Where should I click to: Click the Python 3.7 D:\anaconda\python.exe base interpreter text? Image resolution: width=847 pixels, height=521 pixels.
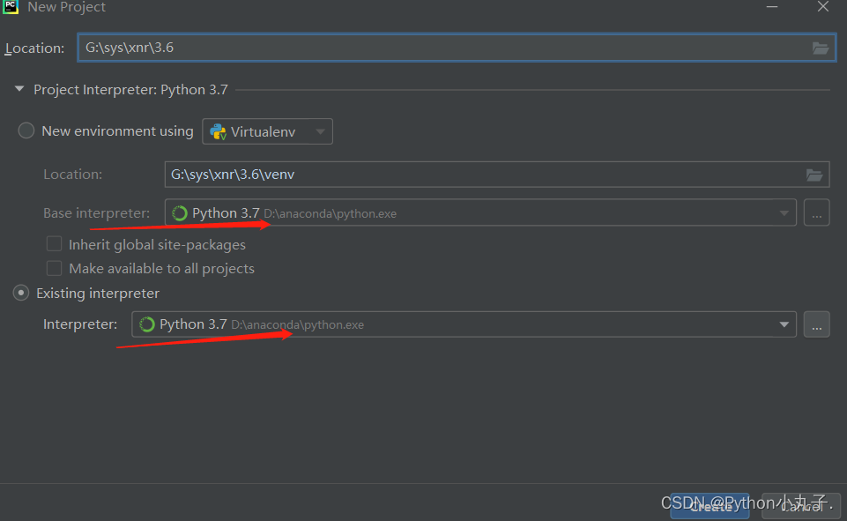[294, 213]
